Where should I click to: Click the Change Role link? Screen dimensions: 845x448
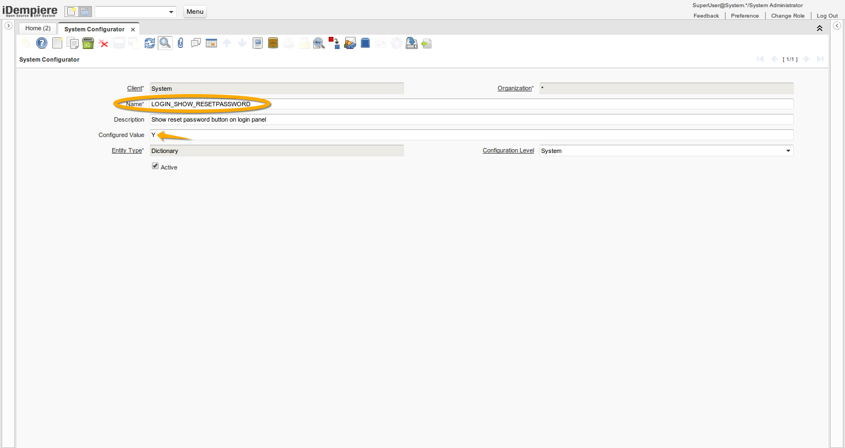pos(787,16)
